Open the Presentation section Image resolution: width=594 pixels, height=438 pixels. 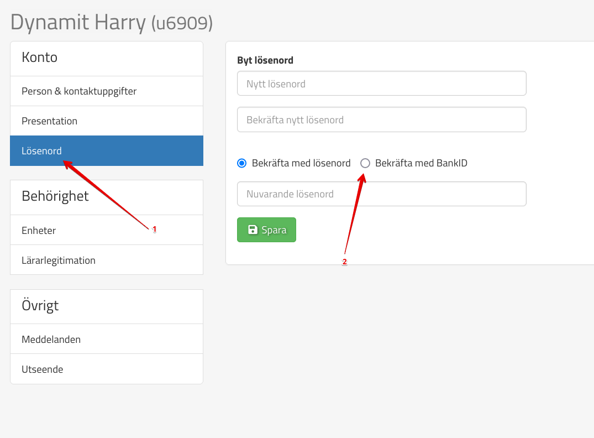pyautogui.click(x=107, y=121)
